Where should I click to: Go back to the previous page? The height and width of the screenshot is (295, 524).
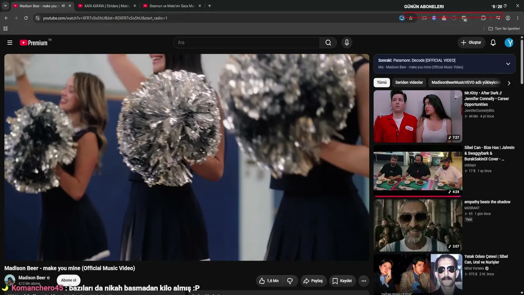6,18
